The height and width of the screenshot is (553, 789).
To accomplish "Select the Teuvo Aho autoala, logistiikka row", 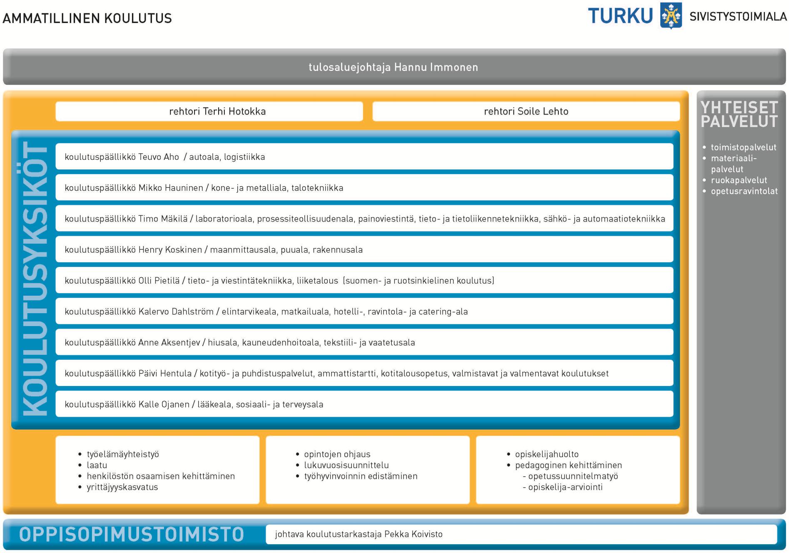I will click(x=364, y=157).
